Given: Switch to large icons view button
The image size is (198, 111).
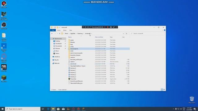Looking at the screenshot, I should pyautogui.click(x=164, y=90).
